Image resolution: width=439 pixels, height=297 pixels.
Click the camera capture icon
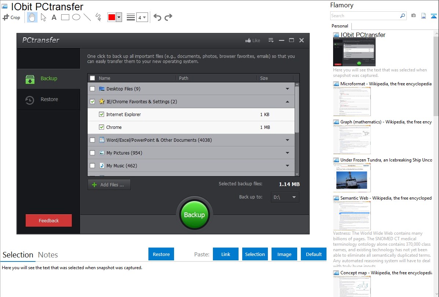[413, 16]
